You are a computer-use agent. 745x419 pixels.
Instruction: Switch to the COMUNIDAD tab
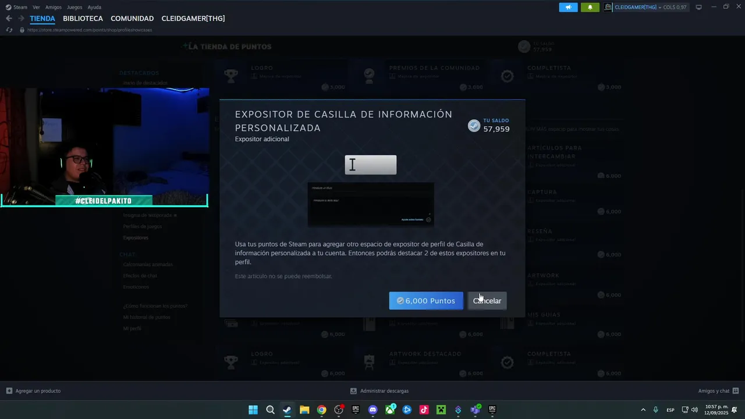(x=132, y=19)
